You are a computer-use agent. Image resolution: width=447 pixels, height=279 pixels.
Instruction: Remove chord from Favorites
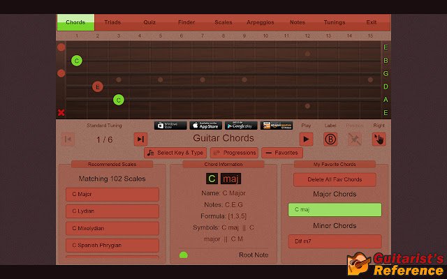282,153
